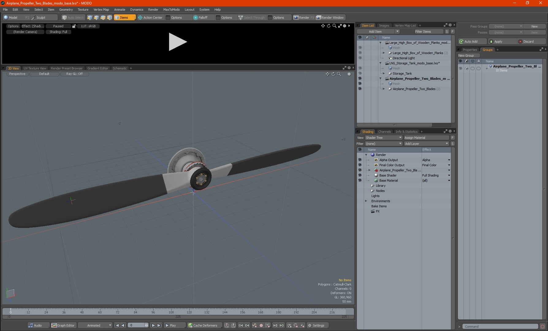Open Add Layer dropdown
Viewport: 548px width, 331px height.
(426, 144)
